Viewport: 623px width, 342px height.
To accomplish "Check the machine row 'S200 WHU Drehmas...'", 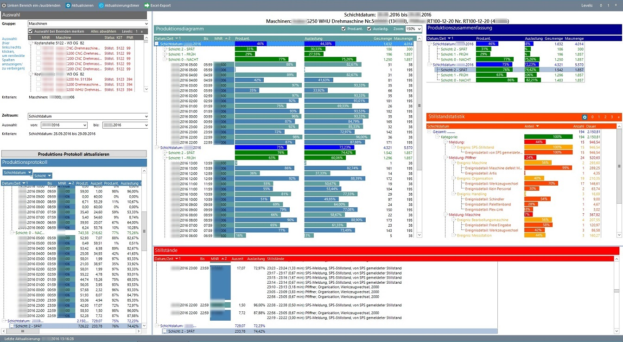I will point(38,89).
